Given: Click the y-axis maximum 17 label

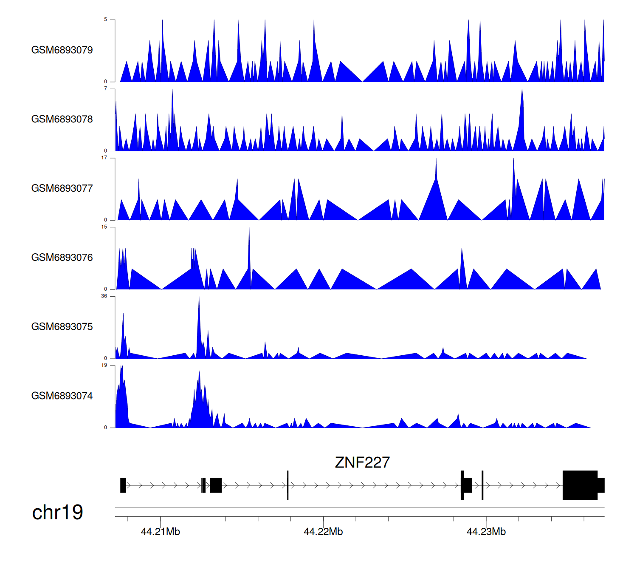Looking at the screenshot, I should 104,158.
